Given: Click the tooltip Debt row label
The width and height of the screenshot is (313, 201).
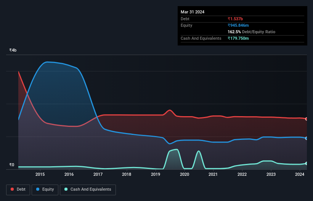Looking at the screenshot, I should [185, 19].
